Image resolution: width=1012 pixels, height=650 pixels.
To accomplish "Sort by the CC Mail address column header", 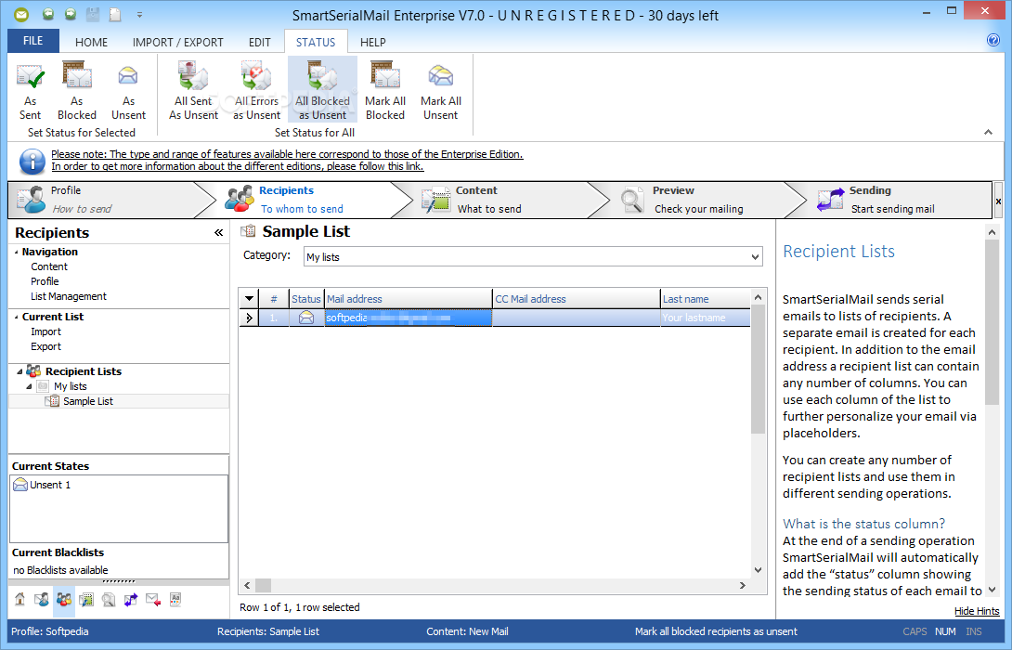I will 577,299.
